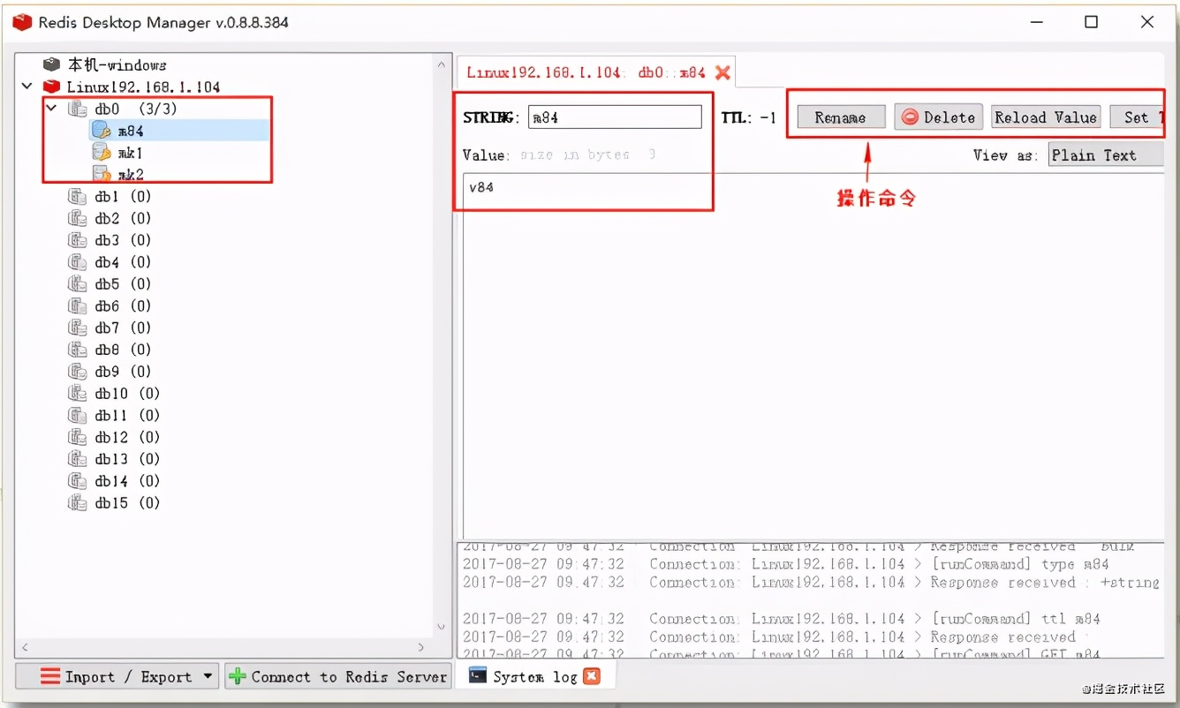
Task: Click the db0 database icon
Action: coord(78,109)
